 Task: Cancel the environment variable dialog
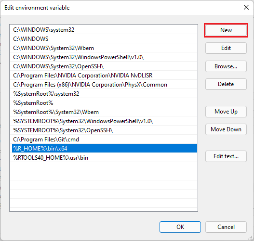click(x=226, y=227)
